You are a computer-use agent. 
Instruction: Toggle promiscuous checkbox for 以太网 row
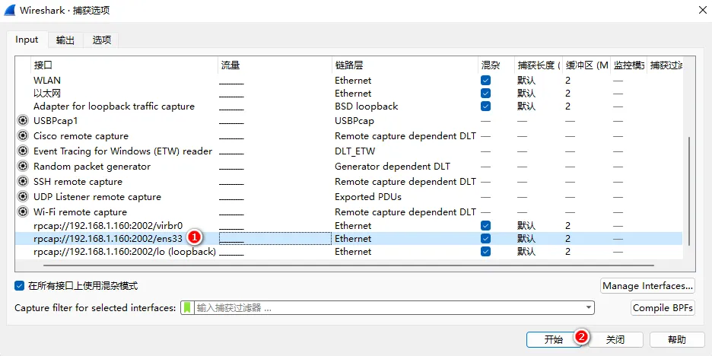pos(486,93)
